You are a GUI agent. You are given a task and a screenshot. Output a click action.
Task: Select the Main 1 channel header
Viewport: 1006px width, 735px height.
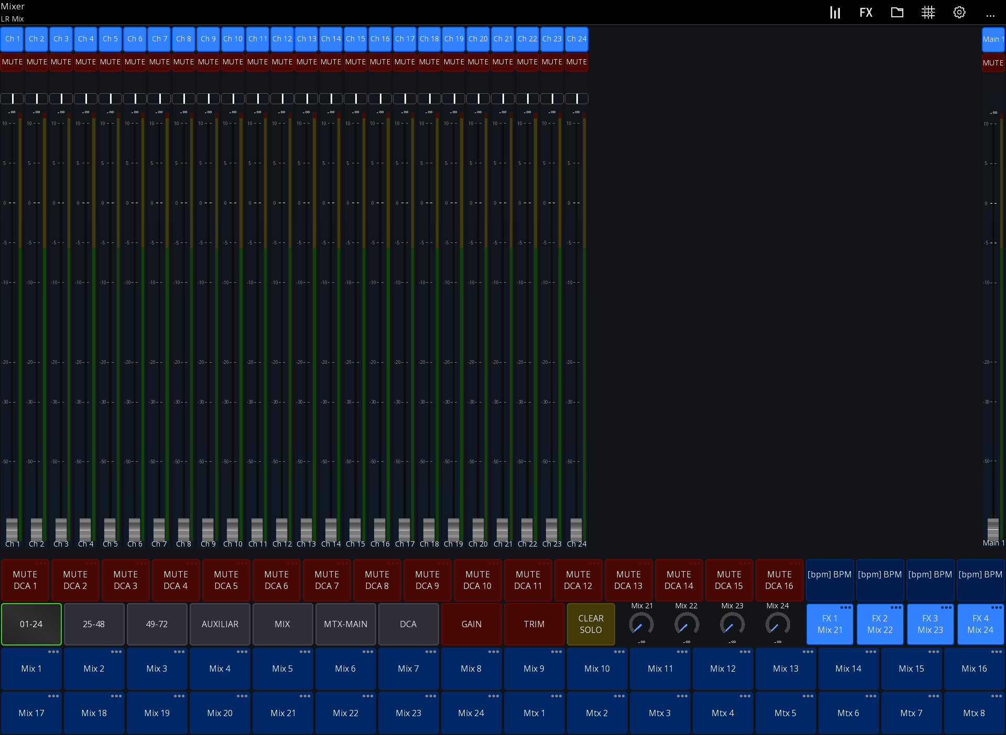tap(993, 39)
